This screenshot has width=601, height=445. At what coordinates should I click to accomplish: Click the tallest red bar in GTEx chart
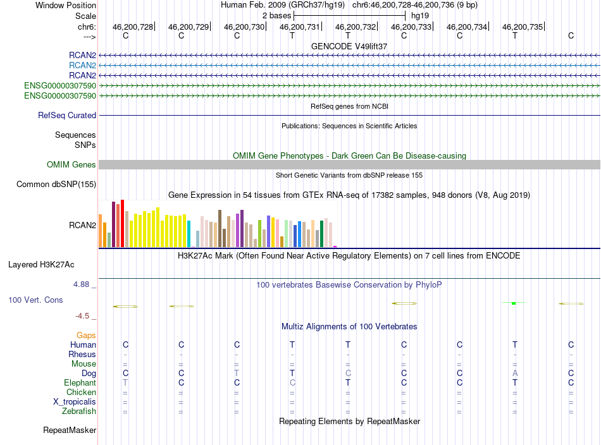coord(122,224)
